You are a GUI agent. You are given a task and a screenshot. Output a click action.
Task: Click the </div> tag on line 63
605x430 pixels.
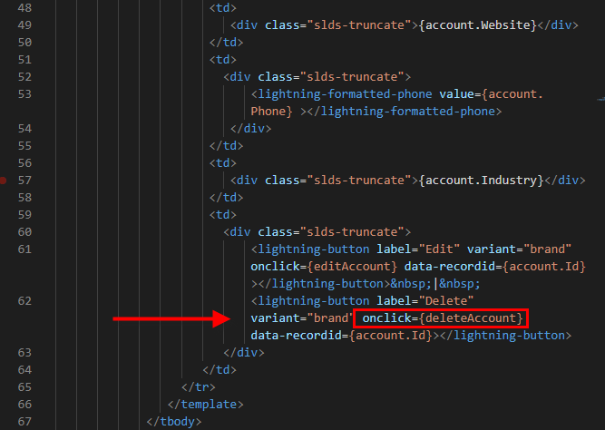click(244, 352)
